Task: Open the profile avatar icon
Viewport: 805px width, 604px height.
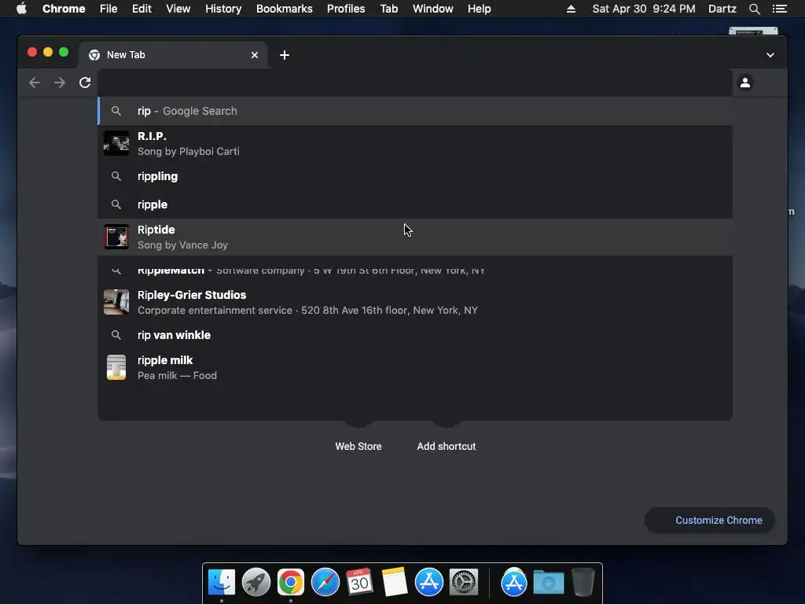Action: [745, 82]
